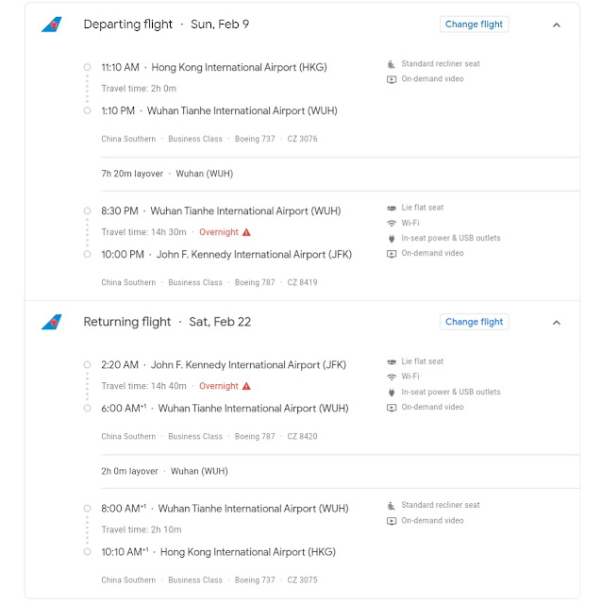Collapse the returning flight details
Image resolution: width=601 pixels, height=604 pixels.
click(557, 322)
